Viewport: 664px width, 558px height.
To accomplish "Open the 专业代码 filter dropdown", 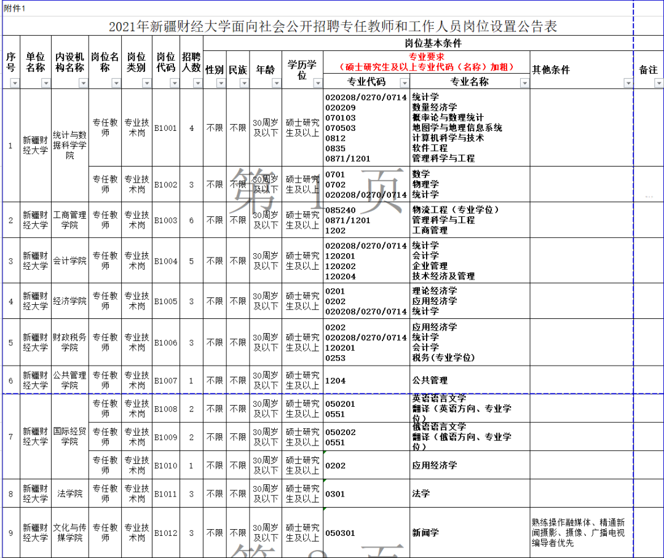I will click(x=405, y=83).
